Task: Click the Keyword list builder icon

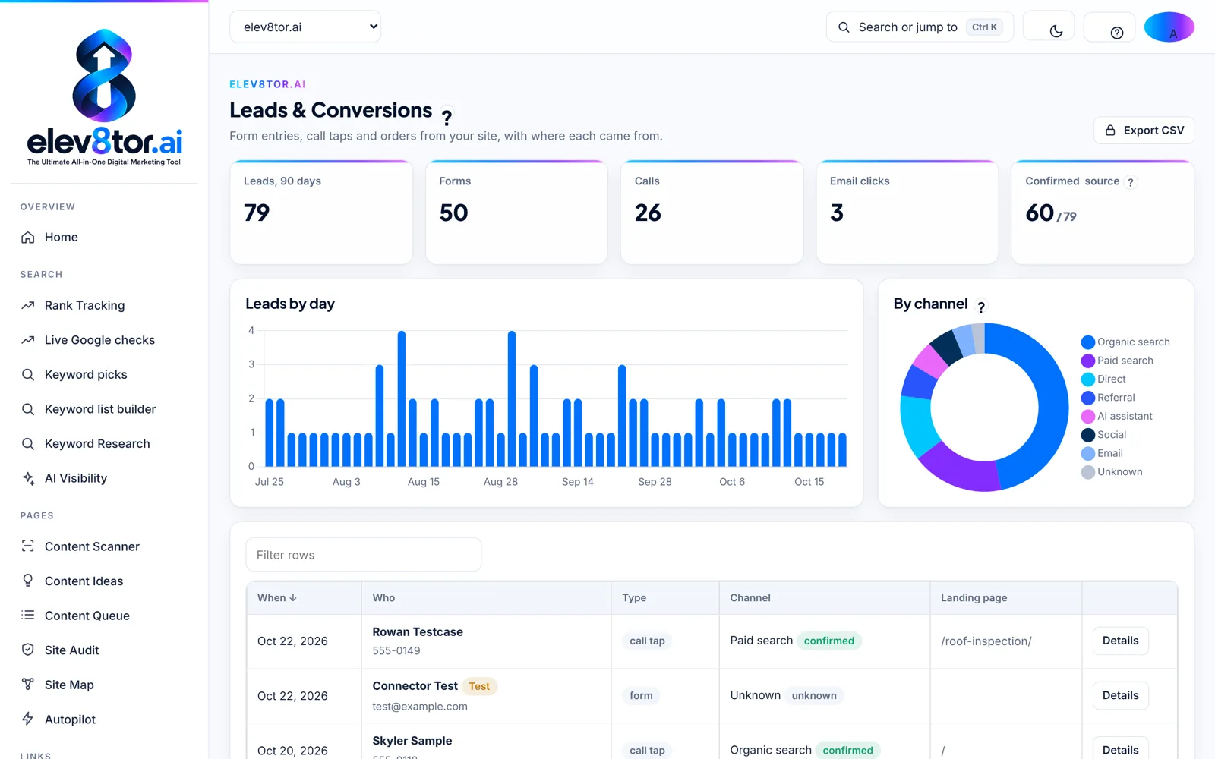Action: point(28,409)
